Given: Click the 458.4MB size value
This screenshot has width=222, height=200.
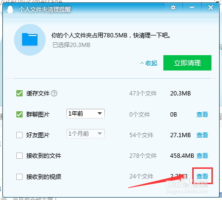Looking at the screenshot, I should (x=182, y=156).
